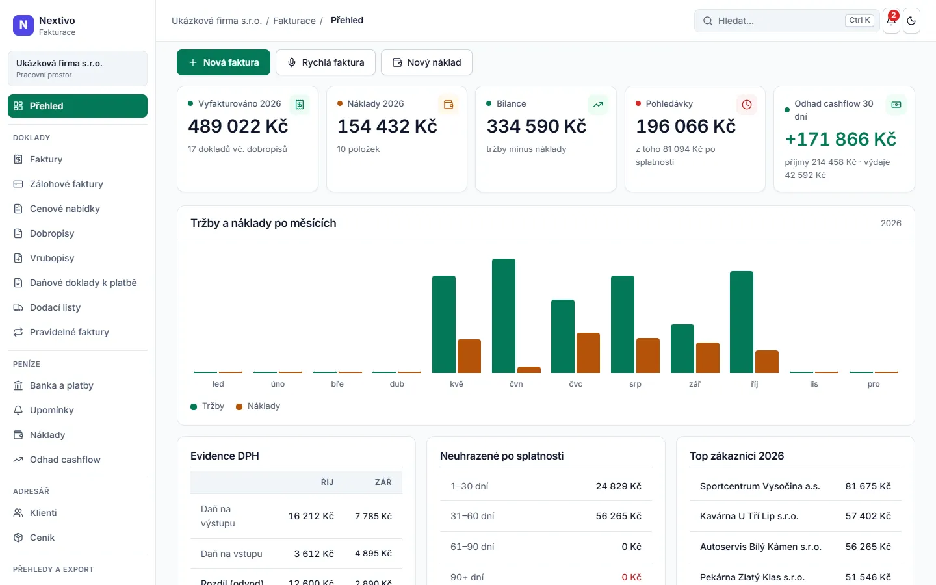Screen dimensions: 936x585
Task: Go to Pravidelné faktury
Action: pyautogui.click(x=77, y=332)
